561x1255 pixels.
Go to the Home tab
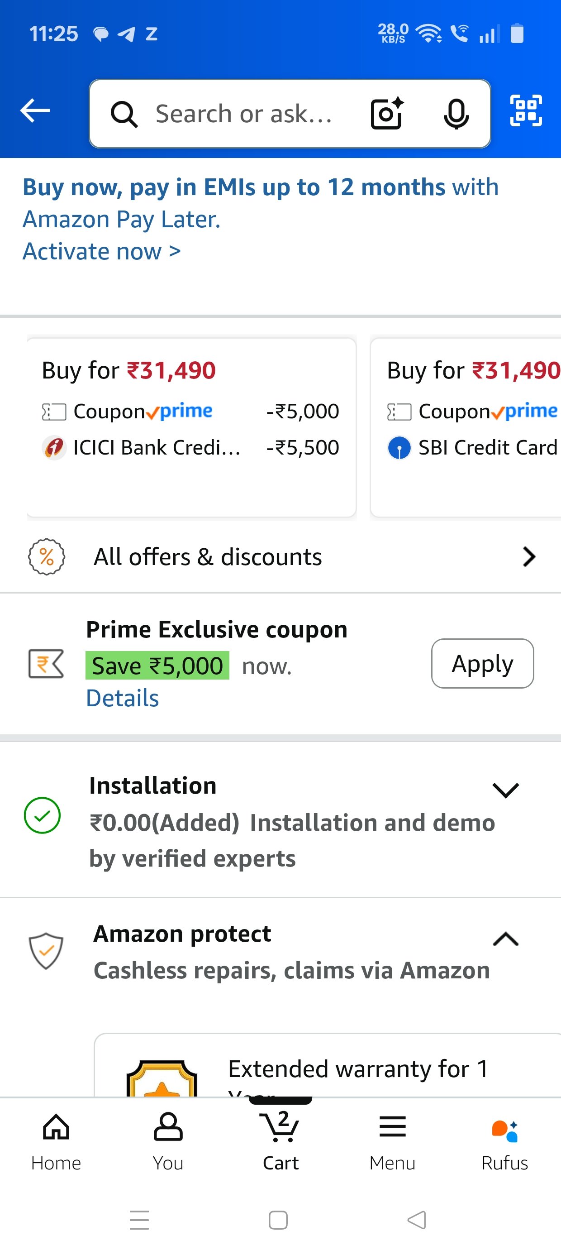click(x=56, y=1141)
